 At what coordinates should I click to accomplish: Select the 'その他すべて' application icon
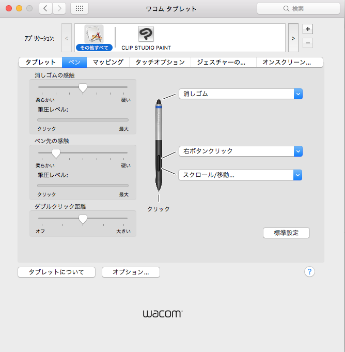(x=94, y=35)
